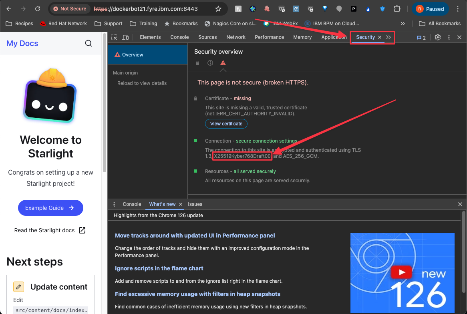The width and height of the screenshot is (467, 314).
Task: Click the inspect element picker icon
Action: pos(115,37)
